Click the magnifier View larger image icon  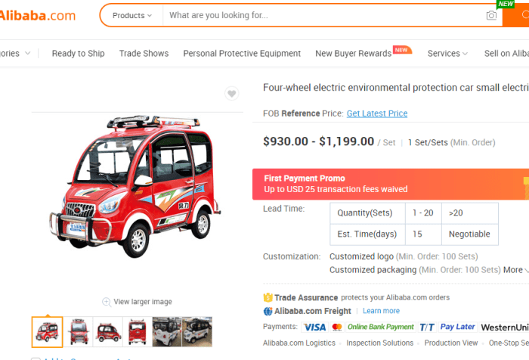[107, 302]
